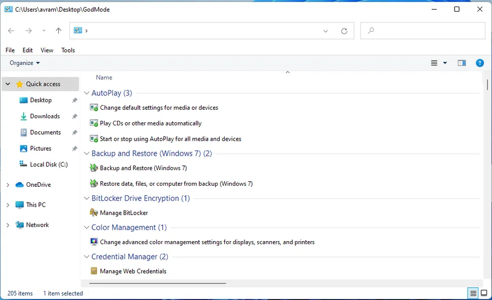
Task: Collapse the AutoPlay group
Action: point(86,93)
